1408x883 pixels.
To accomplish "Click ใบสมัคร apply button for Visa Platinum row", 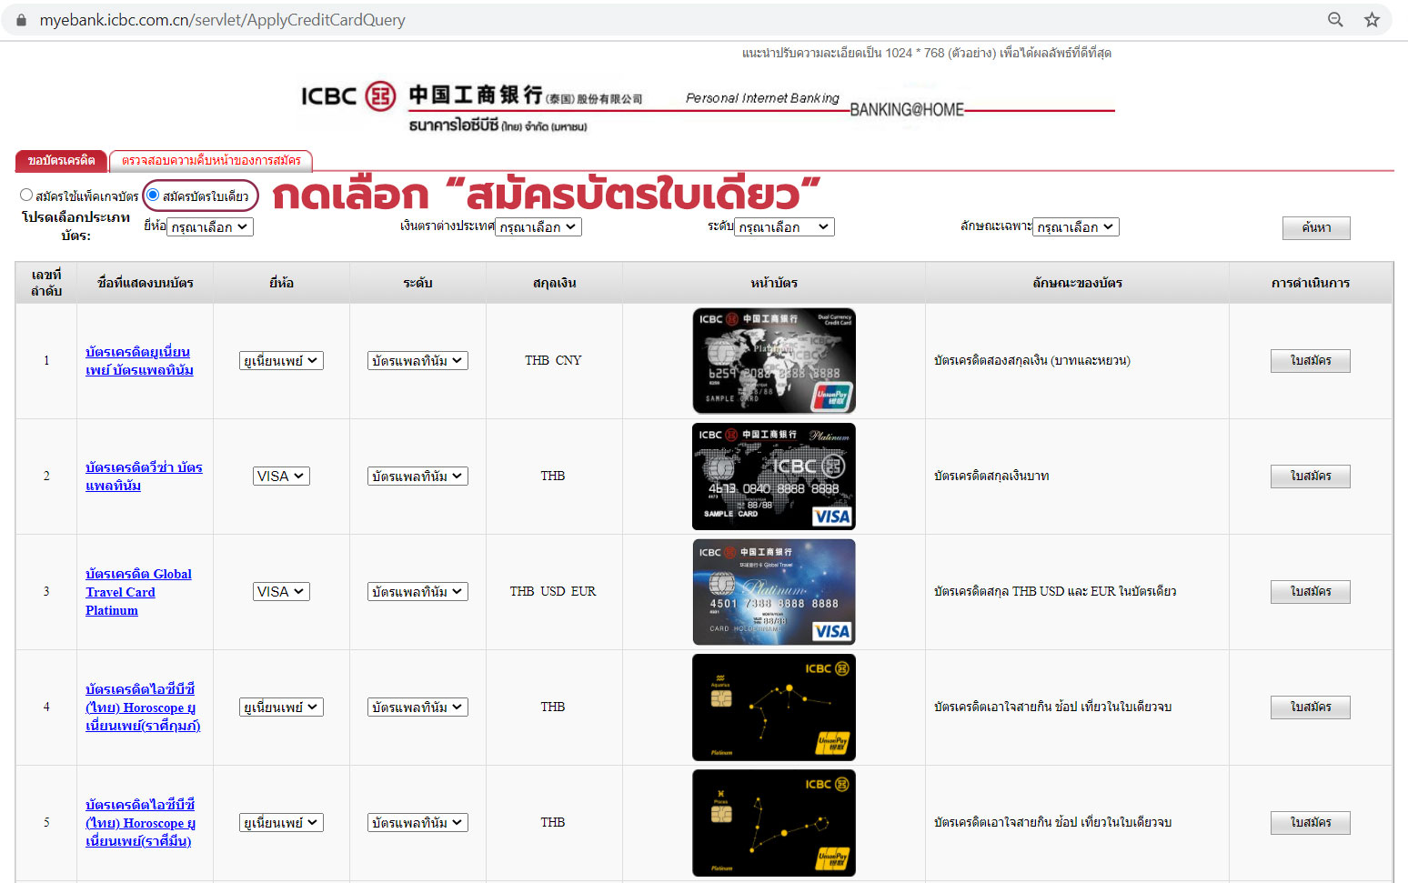I will (x=1310, y=476).
